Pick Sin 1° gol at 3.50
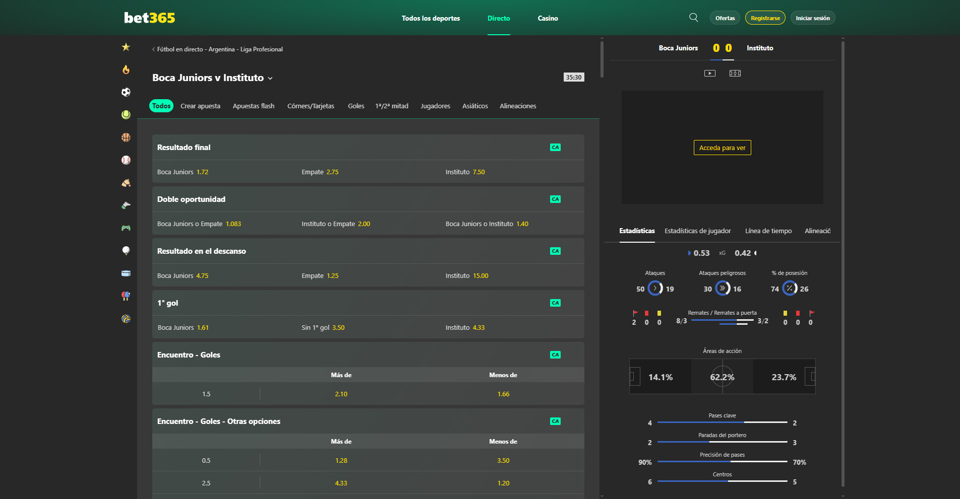The width and height of the screenshot is (960, 499). (x=369, y=328)
